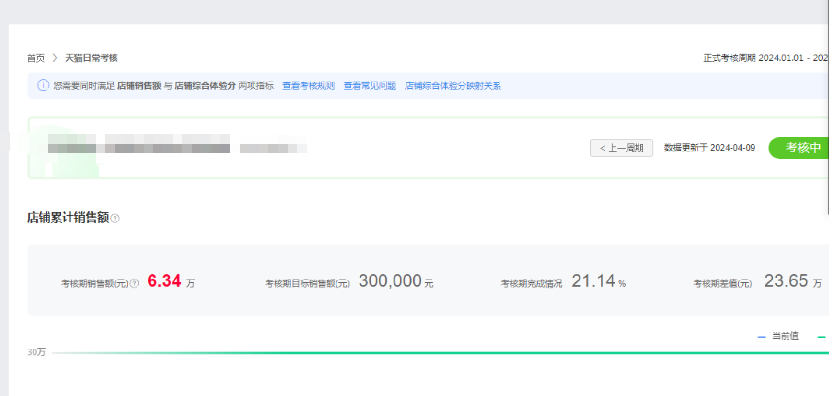The image size is (835, 396).
Task: Click the breadcrumb chevron separator after 首页
Action: pyautogui.click(x=55, y=58)
